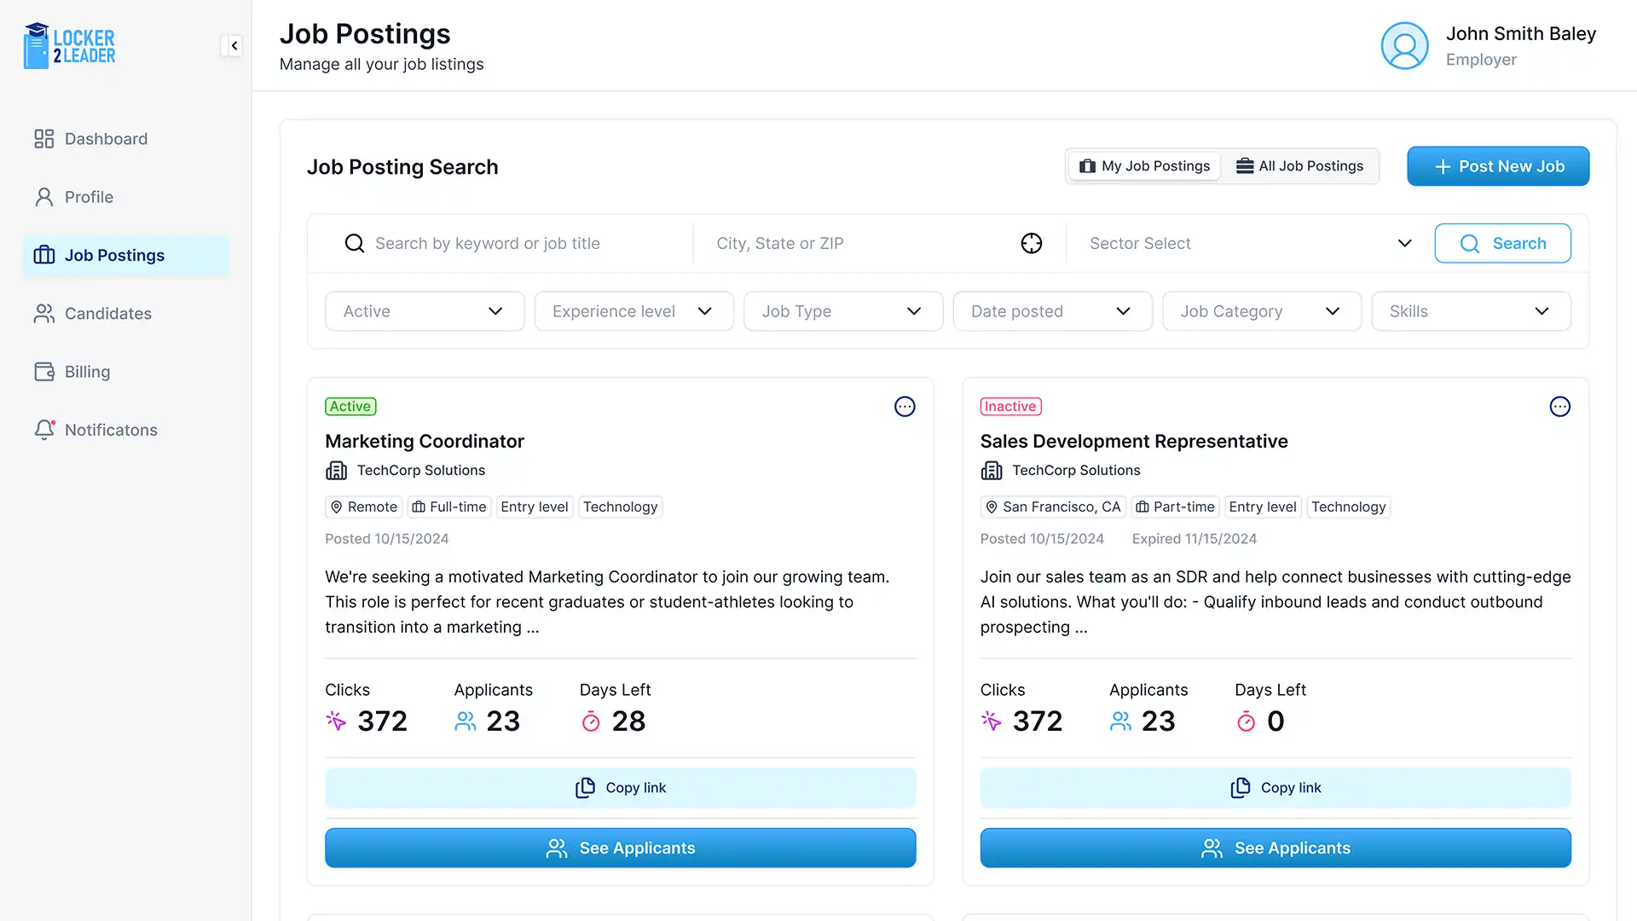Open the Billing wallet icon
This screenshot has height=921, width=1637.
[x=44, y=372]
